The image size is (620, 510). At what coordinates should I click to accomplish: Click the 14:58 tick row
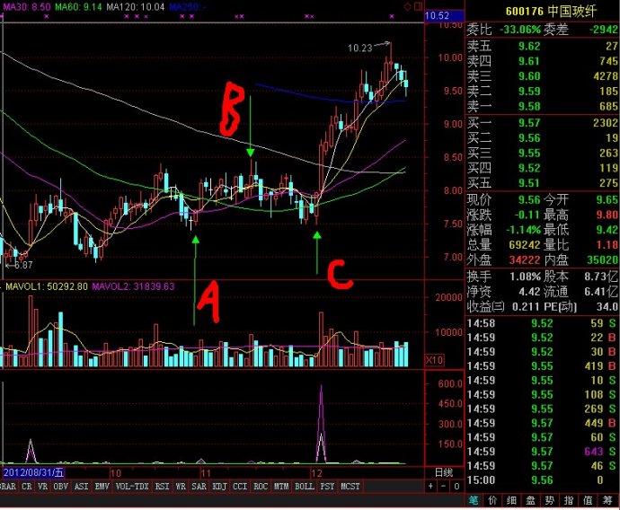pyautogui.click(x=542, y=323)
